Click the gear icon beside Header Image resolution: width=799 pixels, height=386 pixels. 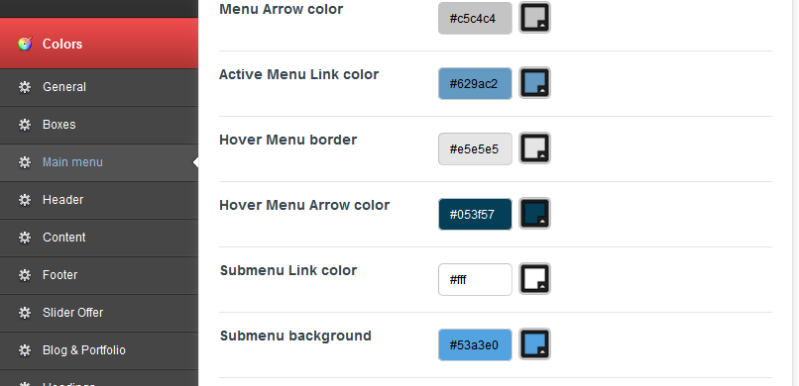(x=25, y=200)
